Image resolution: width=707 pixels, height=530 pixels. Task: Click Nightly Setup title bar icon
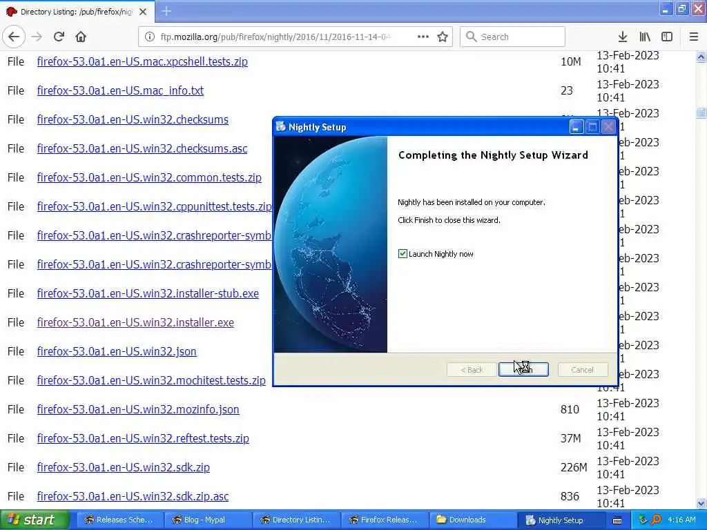[x=281, y=127]
